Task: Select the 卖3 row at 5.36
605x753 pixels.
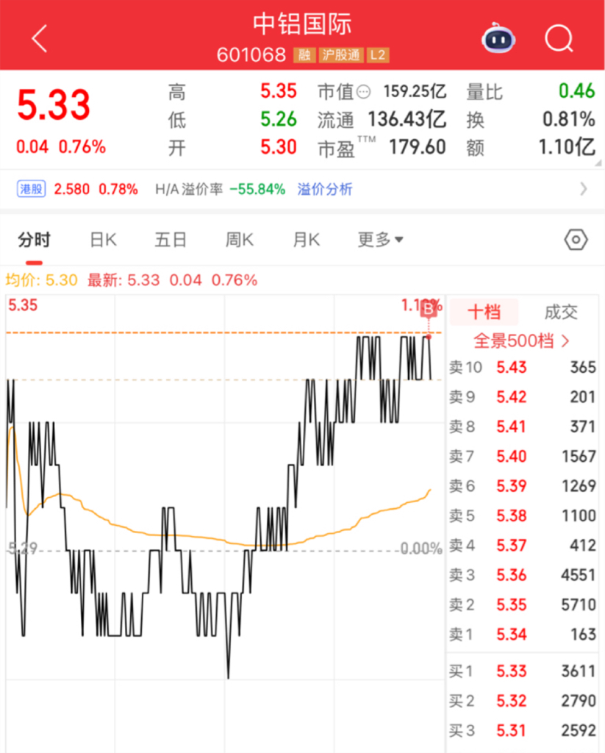Action: pos(523,575)
